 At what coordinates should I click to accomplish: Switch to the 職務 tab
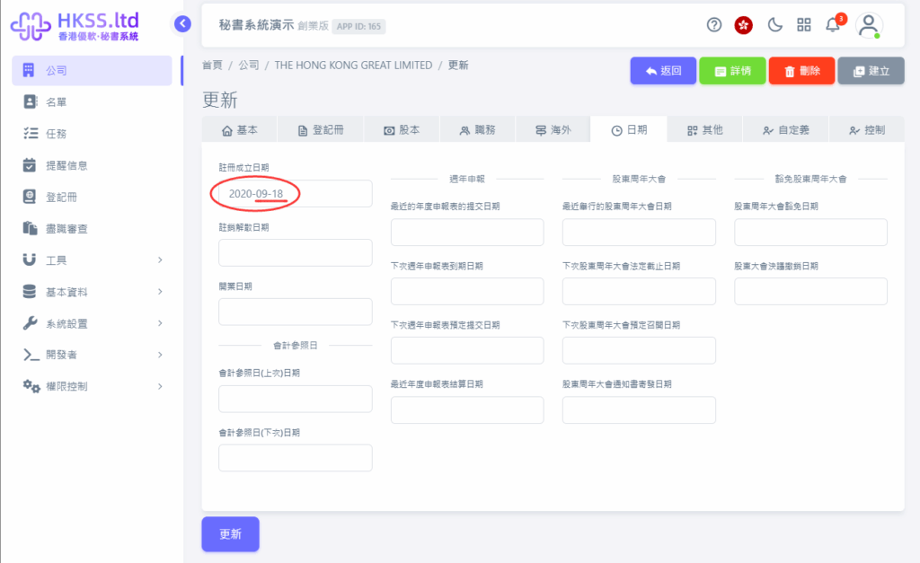click(x=477, y=130)
